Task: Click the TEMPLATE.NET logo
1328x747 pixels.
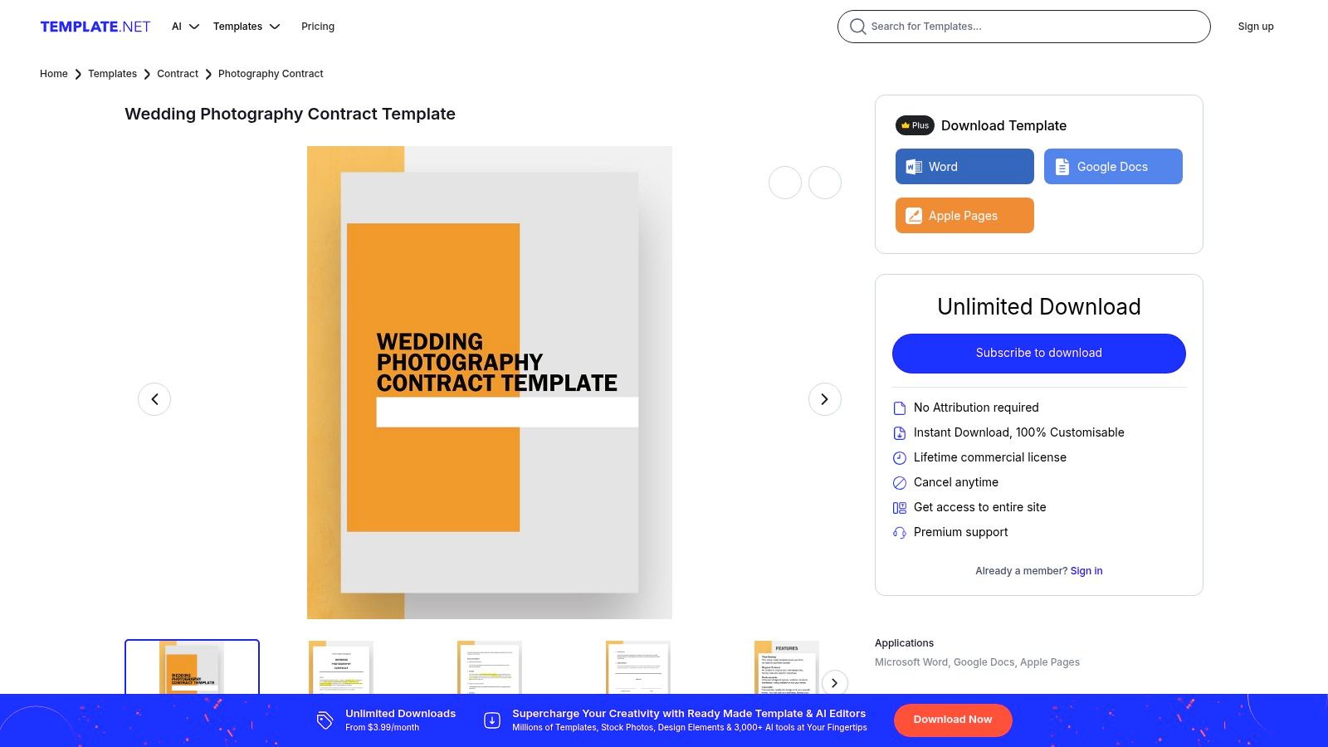Action: (95, 27)
